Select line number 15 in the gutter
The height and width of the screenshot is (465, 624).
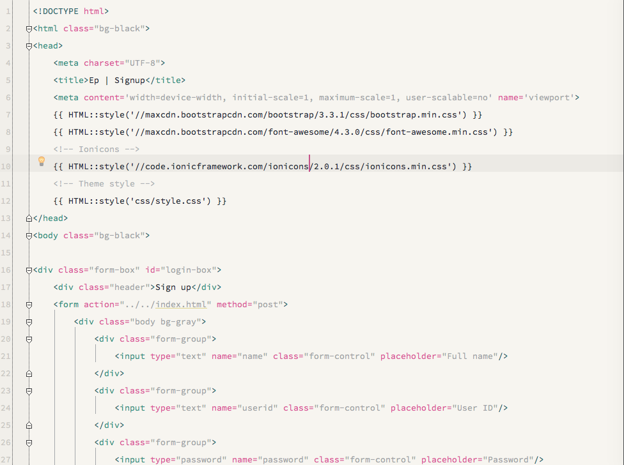(x=6, y=253)
